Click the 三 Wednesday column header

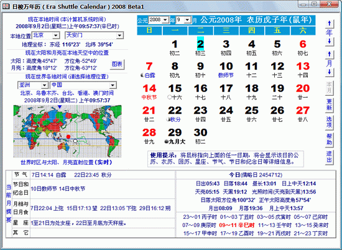click(x=226, y=30)
